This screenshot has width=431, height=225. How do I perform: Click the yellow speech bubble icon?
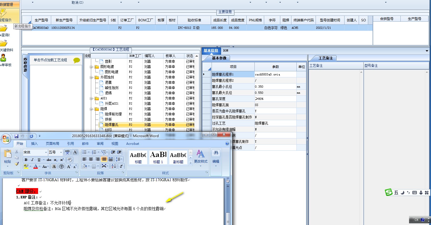[77, 60]
